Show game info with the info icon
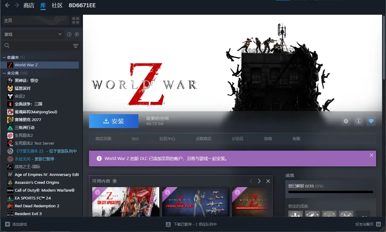The width and height of the screenshot is (386, 232). click(x=359, y=121)
